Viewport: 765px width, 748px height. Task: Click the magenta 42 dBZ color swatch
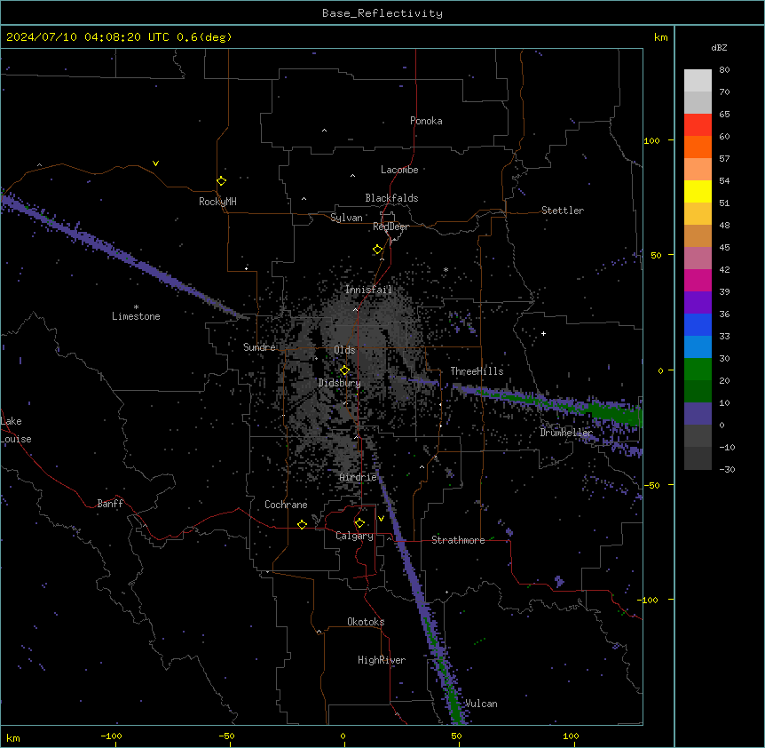pyautogui.click(x=698, y=280)
